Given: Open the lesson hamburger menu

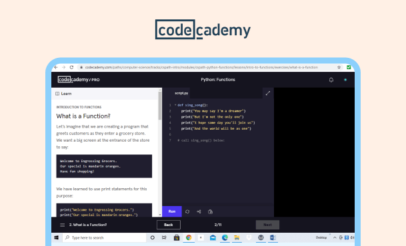Looking at the screenshot, I should click(63, 225).
